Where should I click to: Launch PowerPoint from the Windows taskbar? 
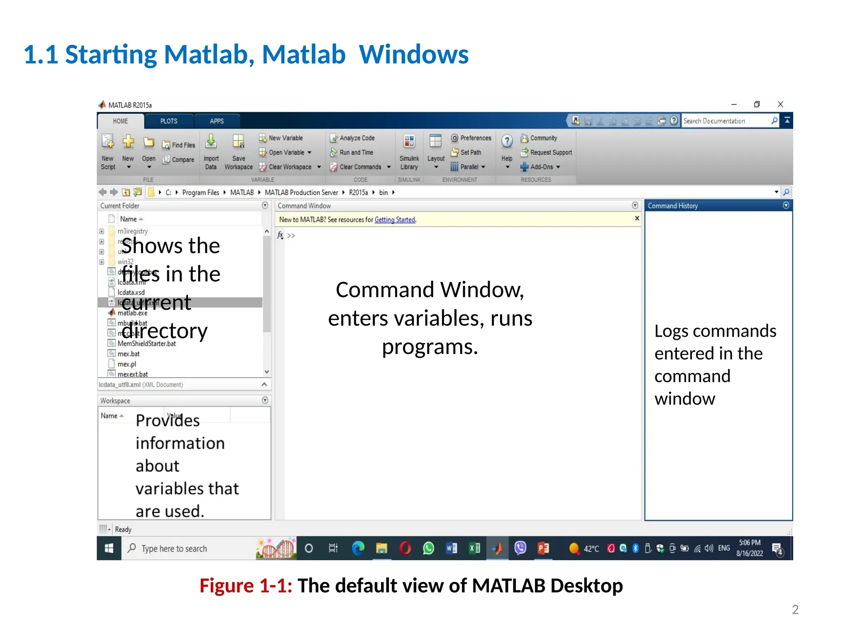click(x=543, y=548)
